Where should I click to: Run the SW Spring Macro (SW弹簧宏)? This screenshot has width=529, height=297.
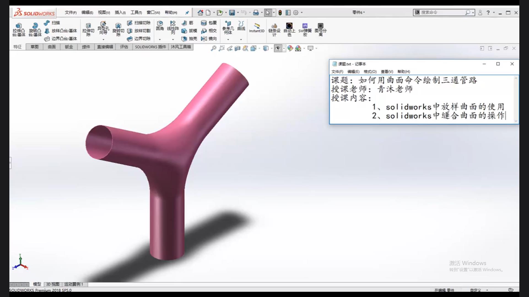(x=305, y=30)
